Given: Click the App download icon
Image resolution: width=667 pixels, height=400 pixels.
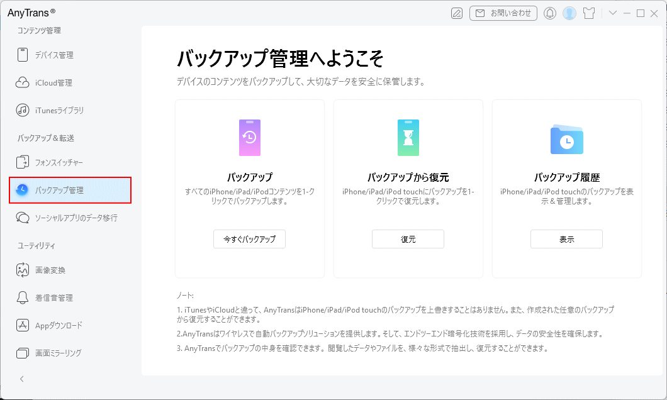Looking at the screenshot, I should [x=23, y=325].
